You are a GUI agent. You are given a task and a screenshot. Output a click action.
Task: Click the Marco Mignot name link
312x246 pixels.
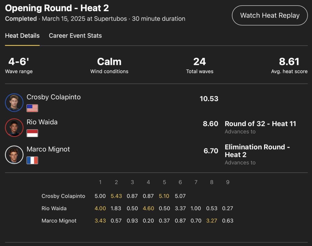[x=48, y=149]
